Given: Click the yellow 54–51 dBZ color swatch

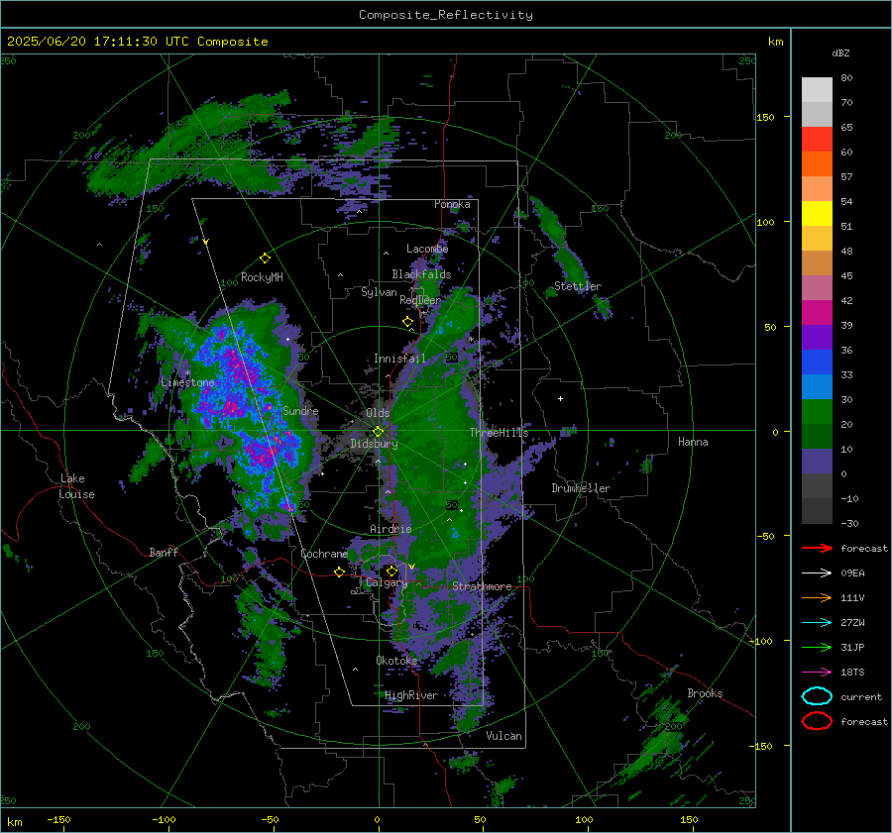Looking at the screenshot, I should tap(817, 214).
